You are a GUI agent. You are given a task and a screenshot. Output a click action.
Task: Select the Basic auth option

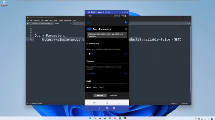[x=95, y=87]
